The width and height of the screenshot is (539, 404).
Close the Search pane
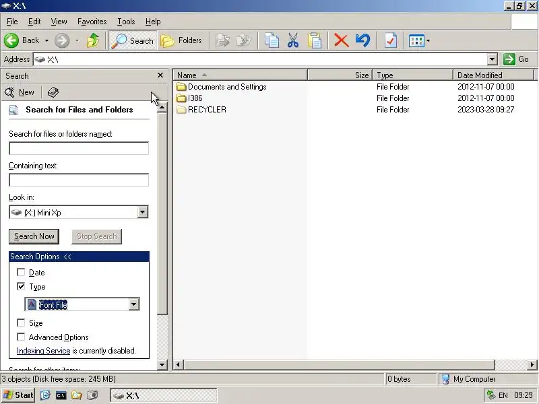(x=160, y=75)
